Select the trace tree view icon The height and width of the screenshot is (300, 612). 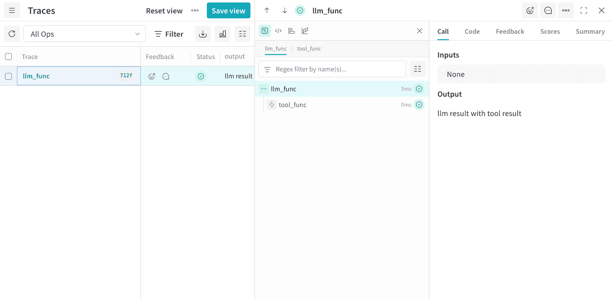[265, 31]
